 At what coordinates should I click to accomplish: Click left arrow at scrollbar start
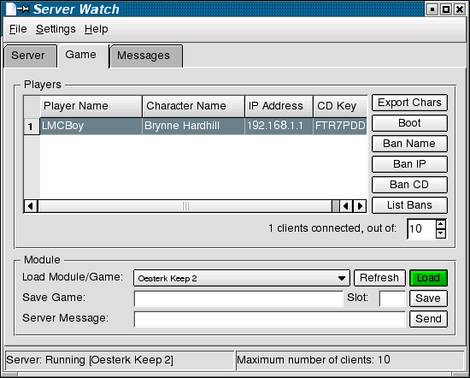coord(31,206)
